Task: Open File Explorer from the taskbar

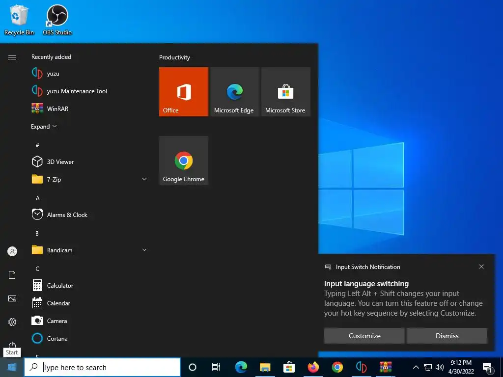Action: coord(265,367)
